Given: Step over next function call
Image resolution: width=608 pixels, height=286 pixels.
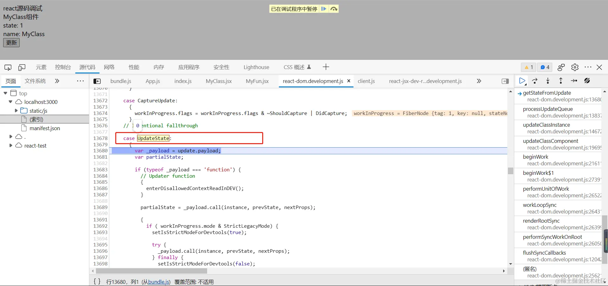Looking at the screenshot, I should tap(535, 81).
